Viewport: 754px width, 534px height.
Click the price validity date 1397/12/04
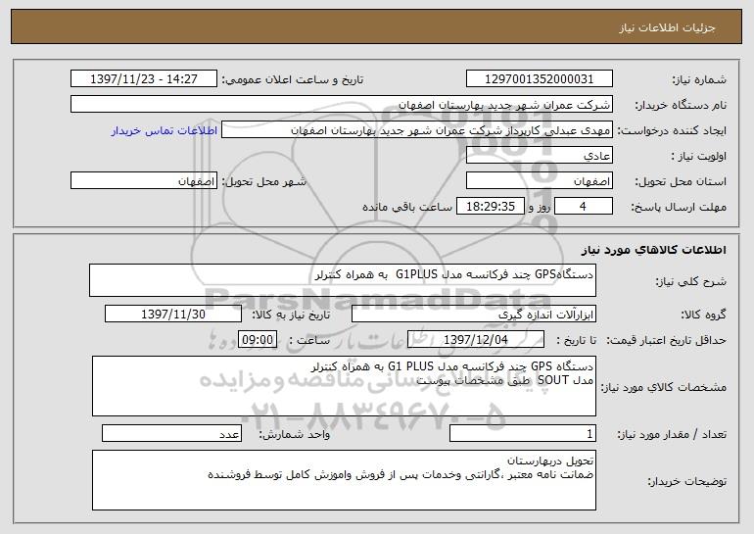pos(476,340)
